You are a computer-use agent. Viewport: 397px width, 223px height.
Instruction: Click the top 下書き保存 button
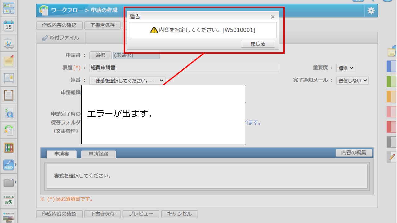pyautogui.click(x=102, y=25)
